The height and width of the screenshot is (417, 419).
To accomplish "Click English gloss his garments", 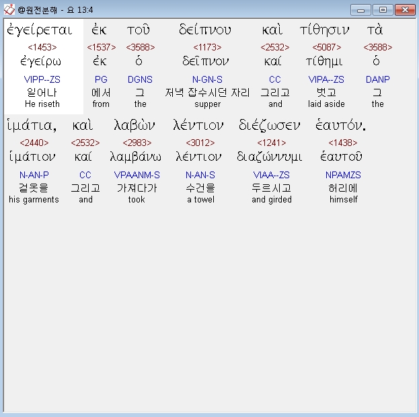I will pos(34,199).
